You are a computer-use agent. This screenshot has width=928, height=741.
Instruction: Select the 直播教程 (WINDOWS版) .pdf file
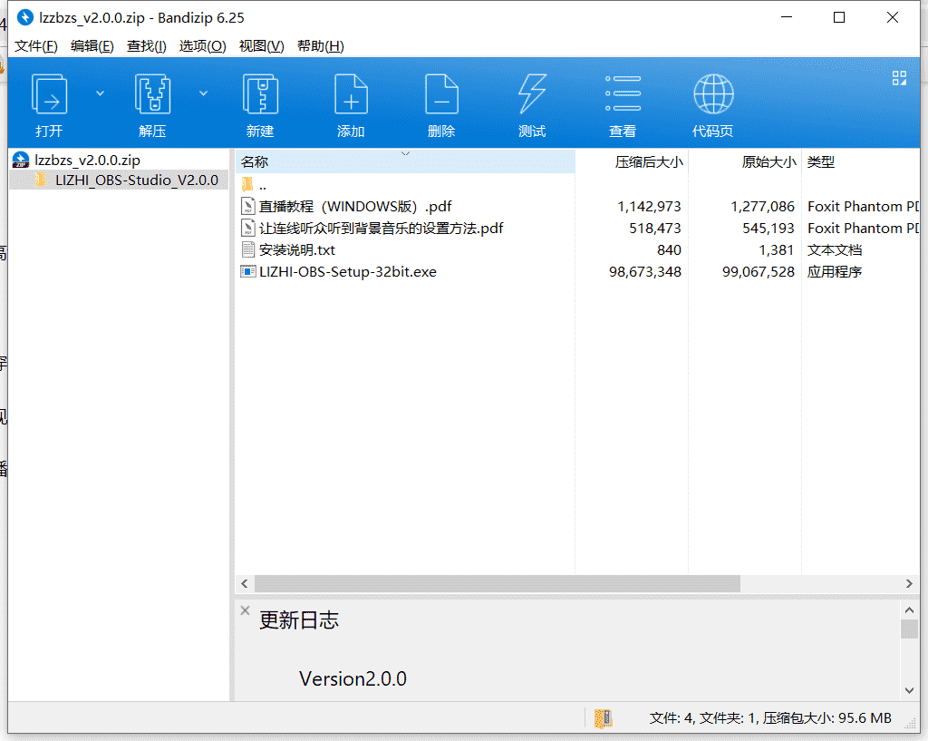pyautogui.click(x=355, y=206)
